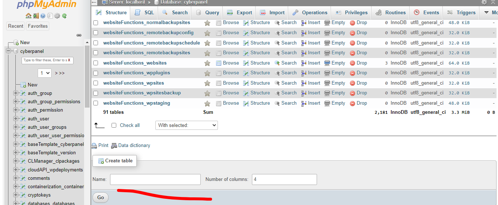Image resolution: width=498 pixels, height=205 pixels.
Task: Switch to the Export tab
Action: (x=239, y=13)
